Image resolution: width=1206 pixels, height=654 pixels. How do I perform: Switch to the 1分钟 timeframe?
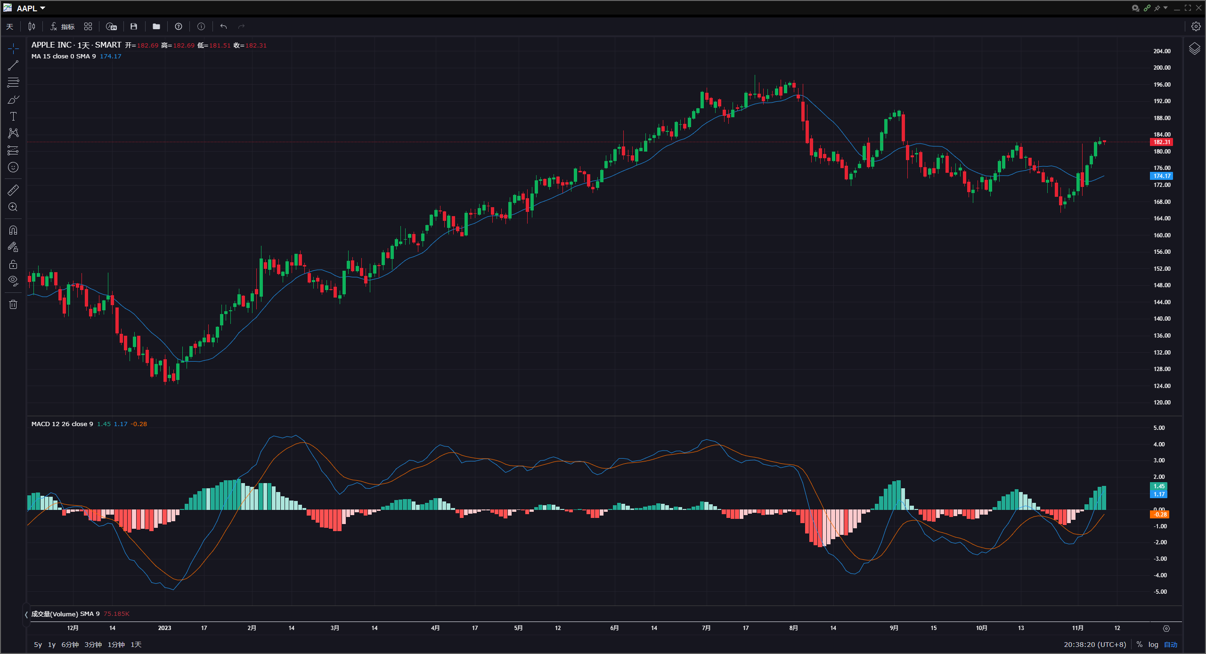(x=116, y=645)
